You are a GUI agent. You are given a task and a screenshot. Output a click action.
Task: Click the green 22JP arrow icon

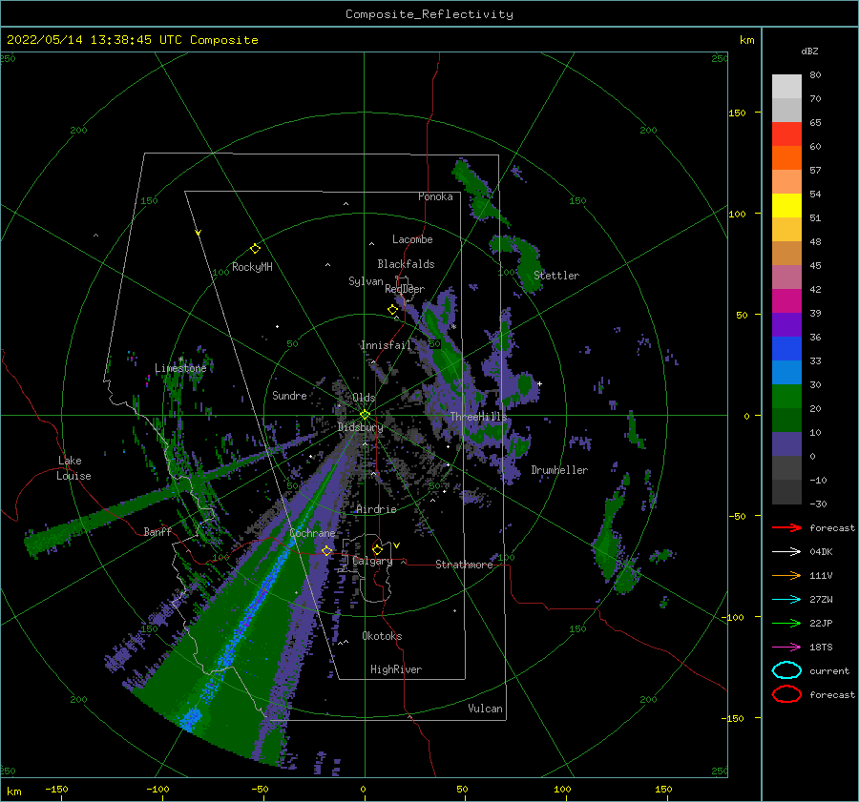[786, 623]
